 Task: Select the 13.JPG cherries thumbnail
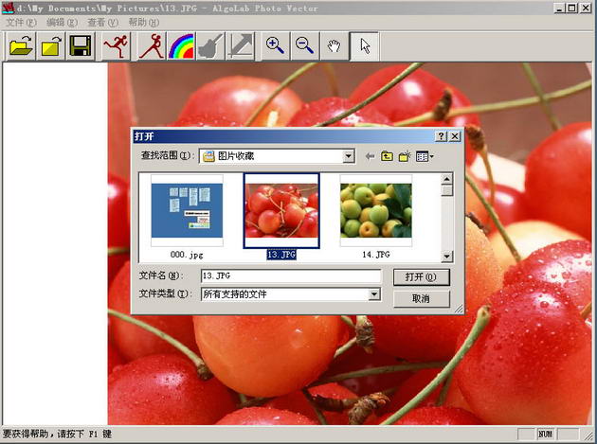(x=281, y=210)
